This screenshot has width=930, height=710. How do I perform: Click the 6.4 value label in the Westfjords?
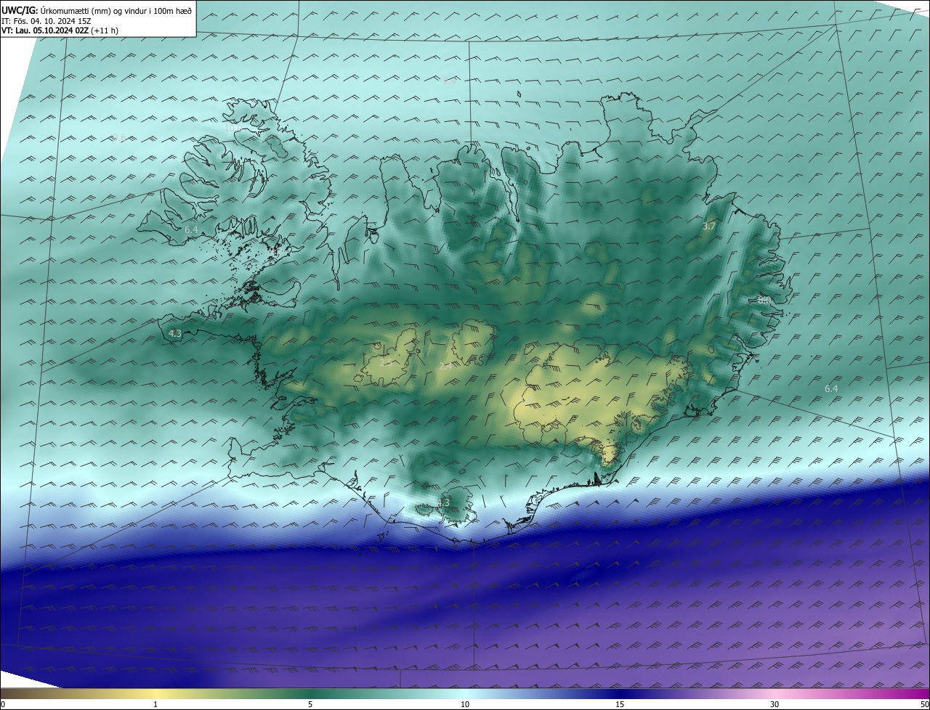[x=191, y=229]
